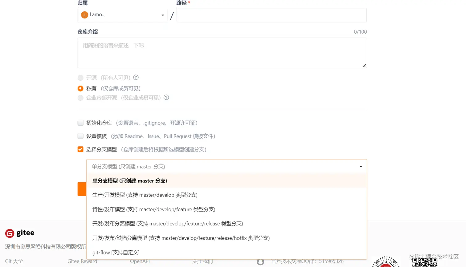Uncheck the 选择分支模型 checkbox
This screenshot has width=466, height=267.
pyautogui.click(x=80, y=149)
